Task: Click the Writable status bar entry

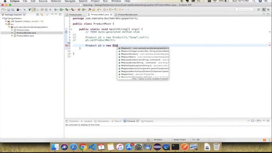Action: [x=158, y=140]
